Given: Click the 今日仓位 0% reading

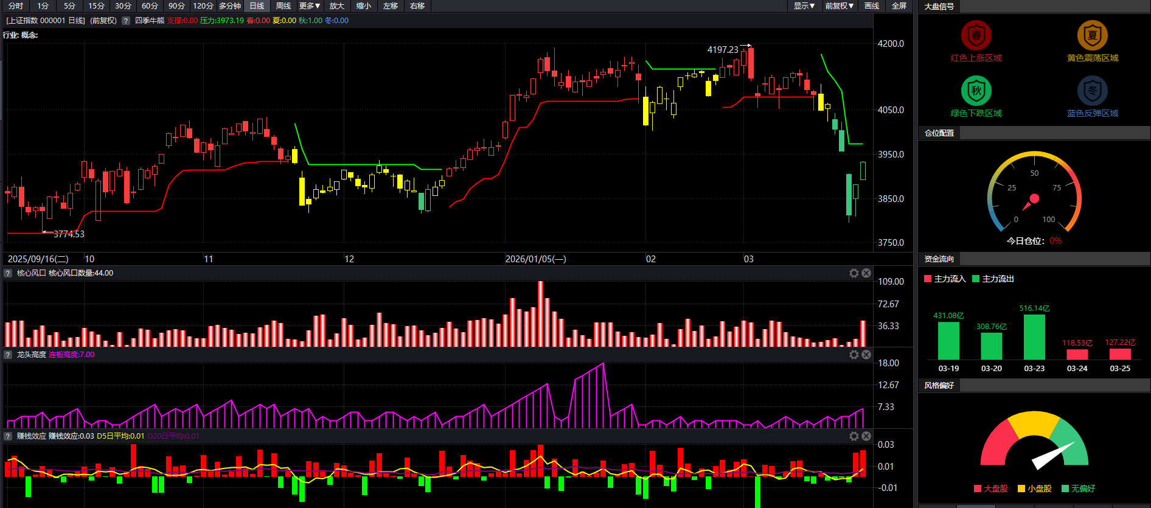Looking at the screenshot, I should (1034, 241).
